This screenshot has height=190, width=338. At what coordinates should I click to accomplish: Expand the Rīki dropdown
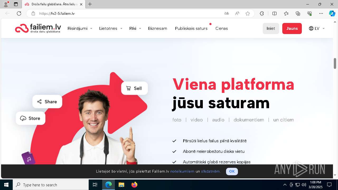pyautogui.click(x=135, y=28)
